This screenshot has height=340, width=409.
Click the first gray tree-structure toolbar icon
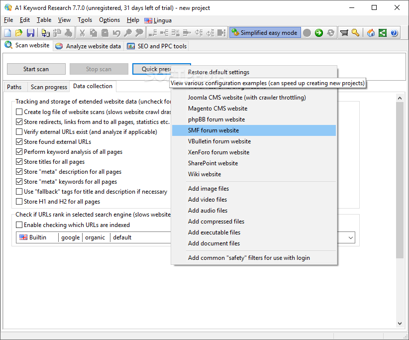[153, 33]
